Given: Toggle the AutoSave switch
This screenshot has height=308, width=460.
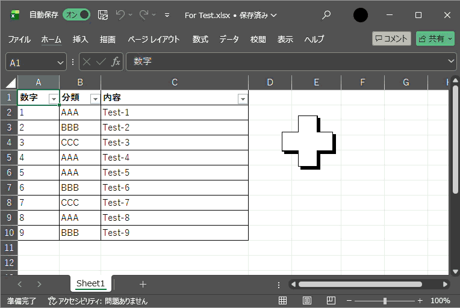Looking at the screenshot, I should [x=76, y=15].
